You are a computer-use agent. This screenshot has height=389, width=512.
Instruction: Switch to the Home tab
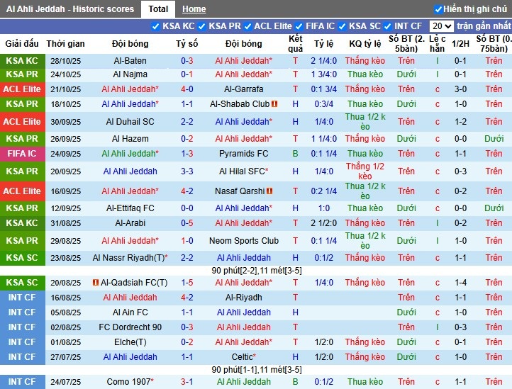pos(194,9)
